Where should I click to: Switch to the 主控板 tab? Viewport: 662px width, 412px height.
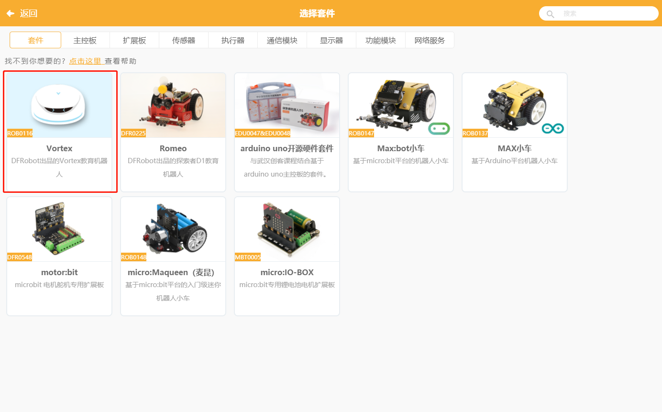click(85, 40)
